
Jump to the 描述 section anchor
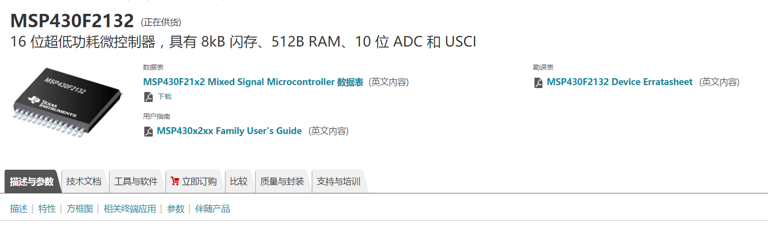coord(19,209)
